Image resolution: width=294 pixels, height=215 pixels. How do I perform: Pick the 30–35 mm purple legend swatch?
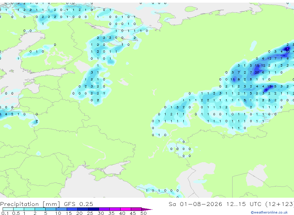(104, 209)
